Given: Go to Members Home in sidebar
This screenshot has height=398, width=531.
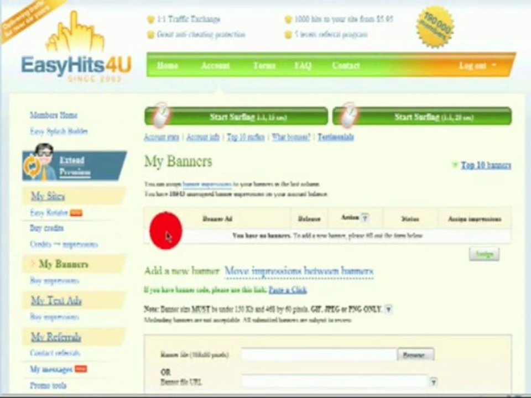Looking at the screenshot, I should tap(54, 115).
